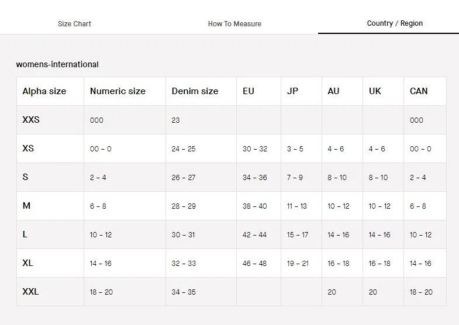Click the CAN column header
Image resolution: width=459 pixels, height=325 pixels.
pos(419,91)
